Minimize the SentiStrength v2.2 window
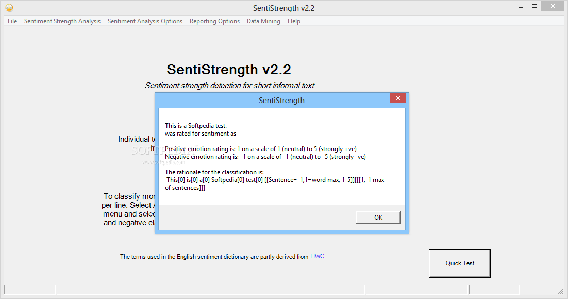The image size is (568, 299). coord(521,7)
